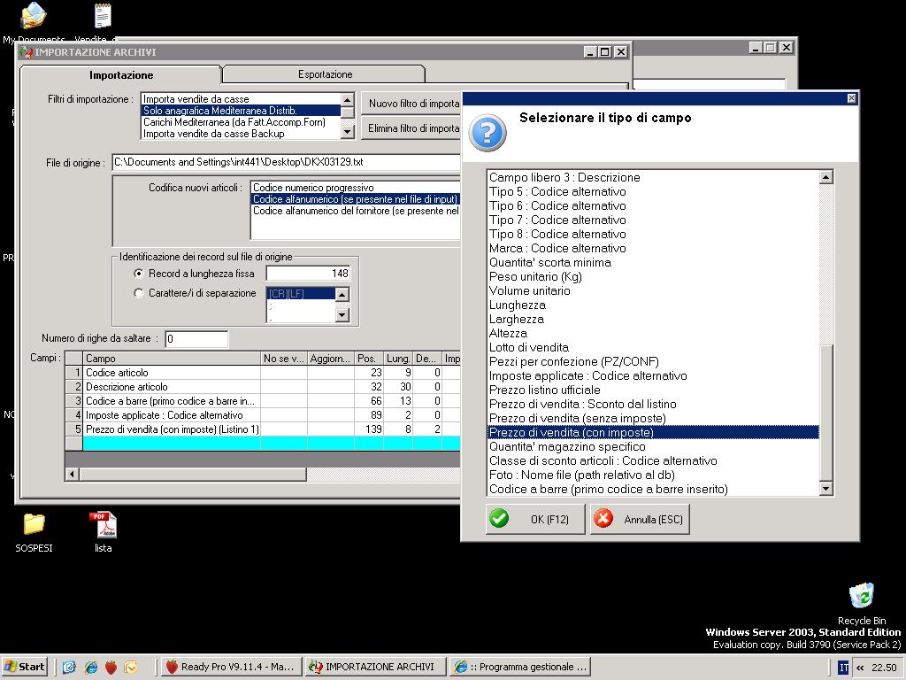Image resolution: width=906 pixels, height=680 pixels.
Task: Select filter 'Carichi Mediterranea (da Fatt.Accomp.Forn)'
Action: pyautogui.click(x=242, y=122)
